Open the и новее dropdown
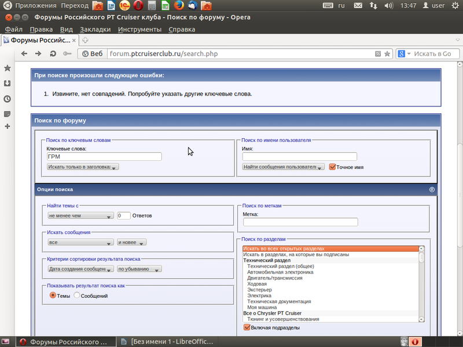 131,242
